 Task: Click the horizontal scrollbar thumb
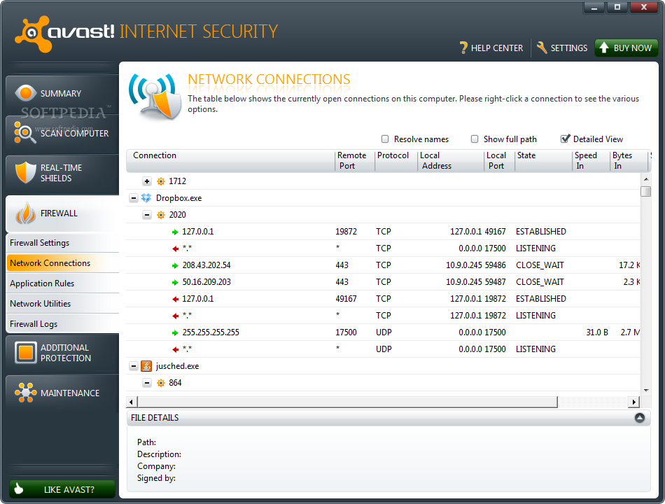tap(347, 402)
